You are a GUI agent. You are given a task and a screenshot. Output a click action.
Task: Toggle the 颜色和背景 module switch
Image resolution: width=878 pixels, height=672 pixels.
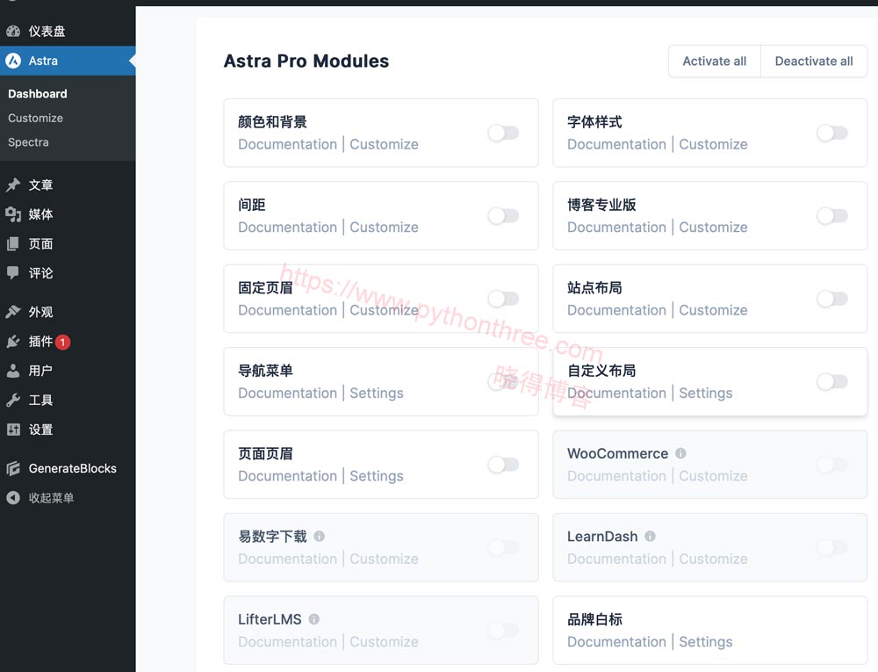tap(503, 133)
